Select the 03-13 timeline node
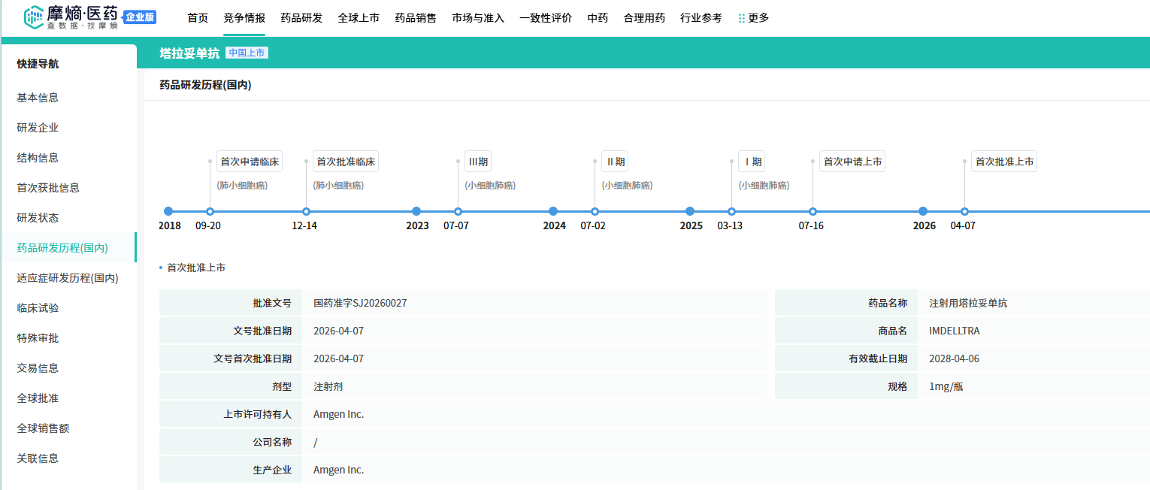 731,212
